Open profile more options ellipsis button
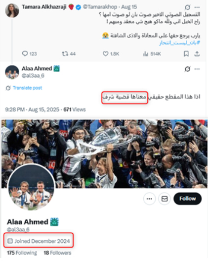Viewport: 208px width, 263px height. pyautogui.click(x=149, y=199)
